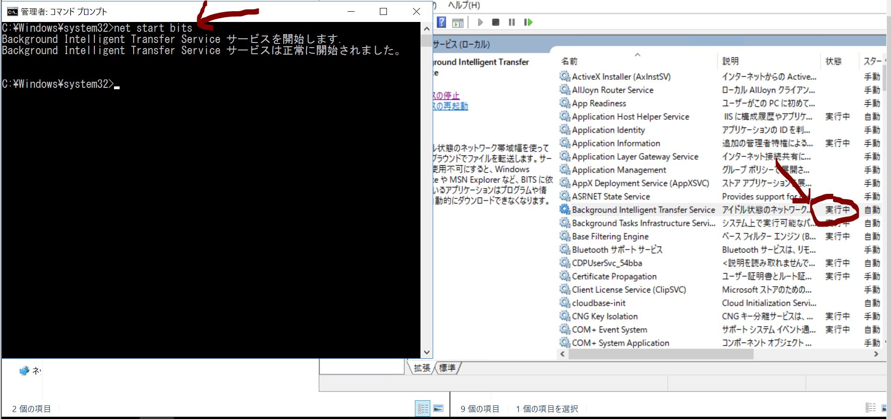
Task: Switch to the 拡張 tab
Action: tap(421, 368)
